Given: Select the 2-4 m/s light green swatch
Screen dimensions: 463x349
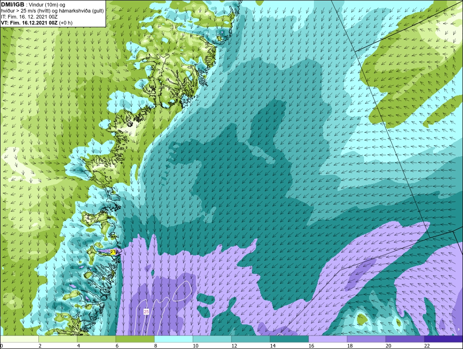Looking at the screenshot, I should [x=58, y=339].
